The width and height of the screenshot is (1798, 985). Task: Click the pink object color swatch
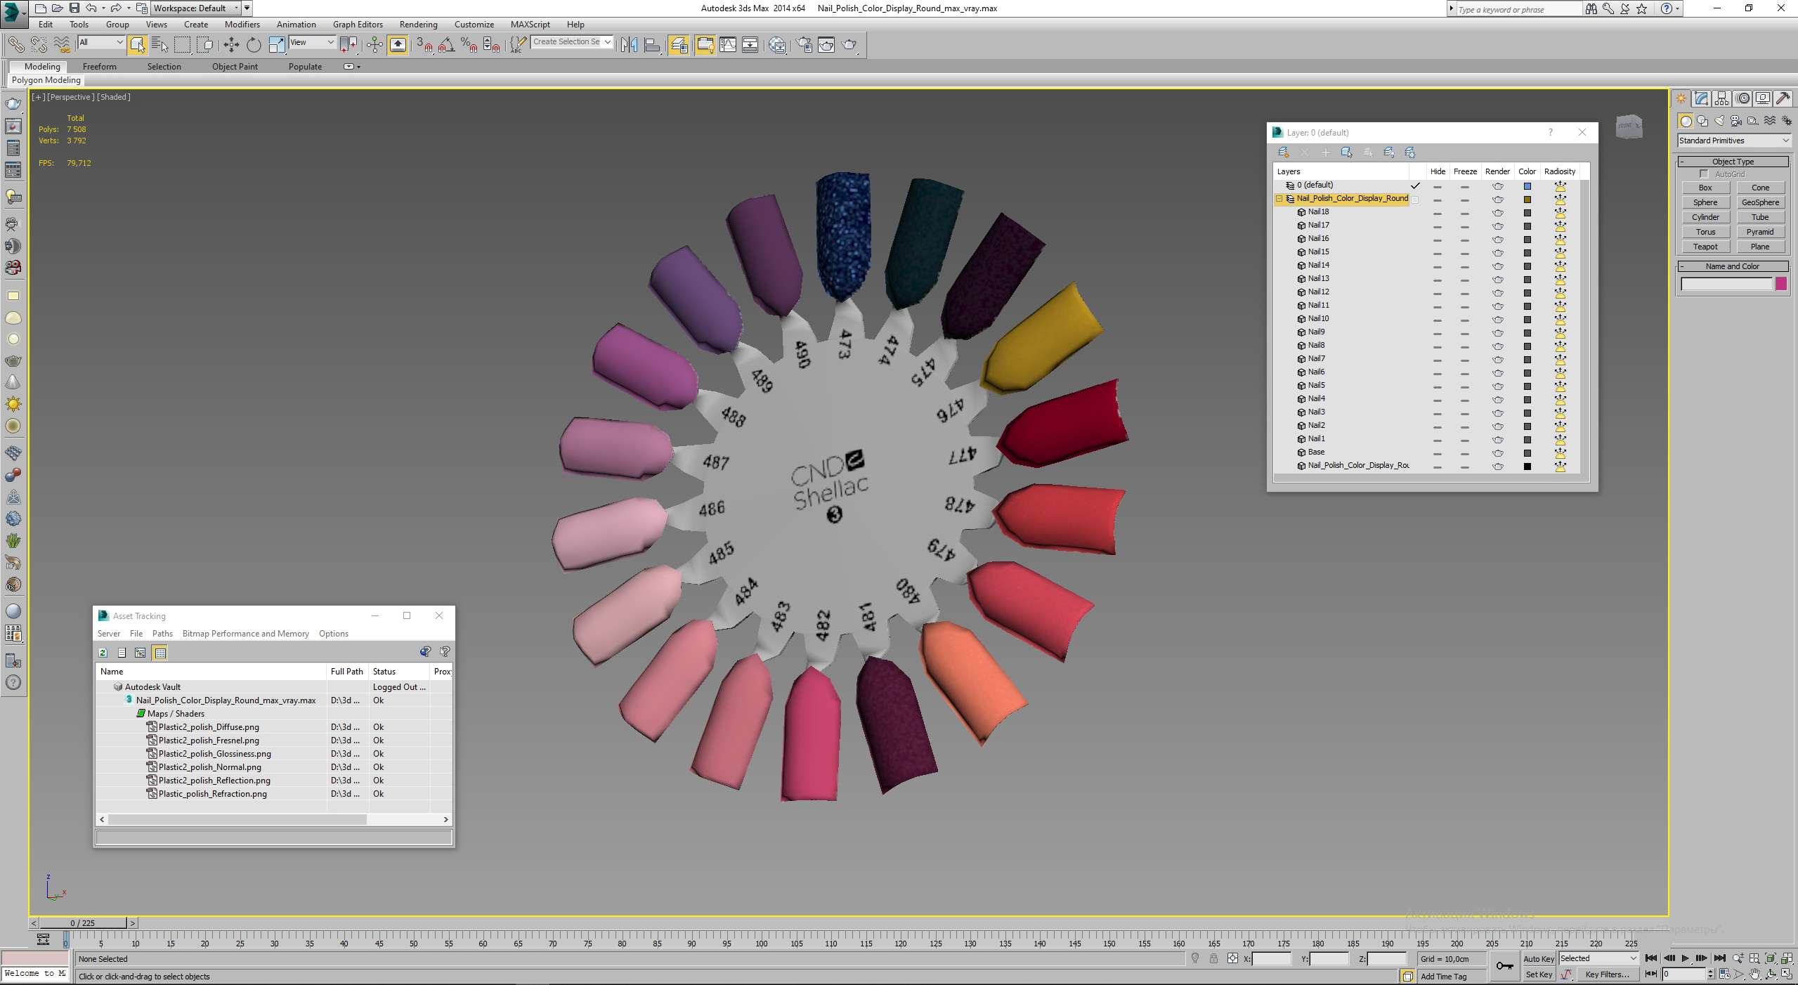pyautogui.click(x=1781, y=284)
